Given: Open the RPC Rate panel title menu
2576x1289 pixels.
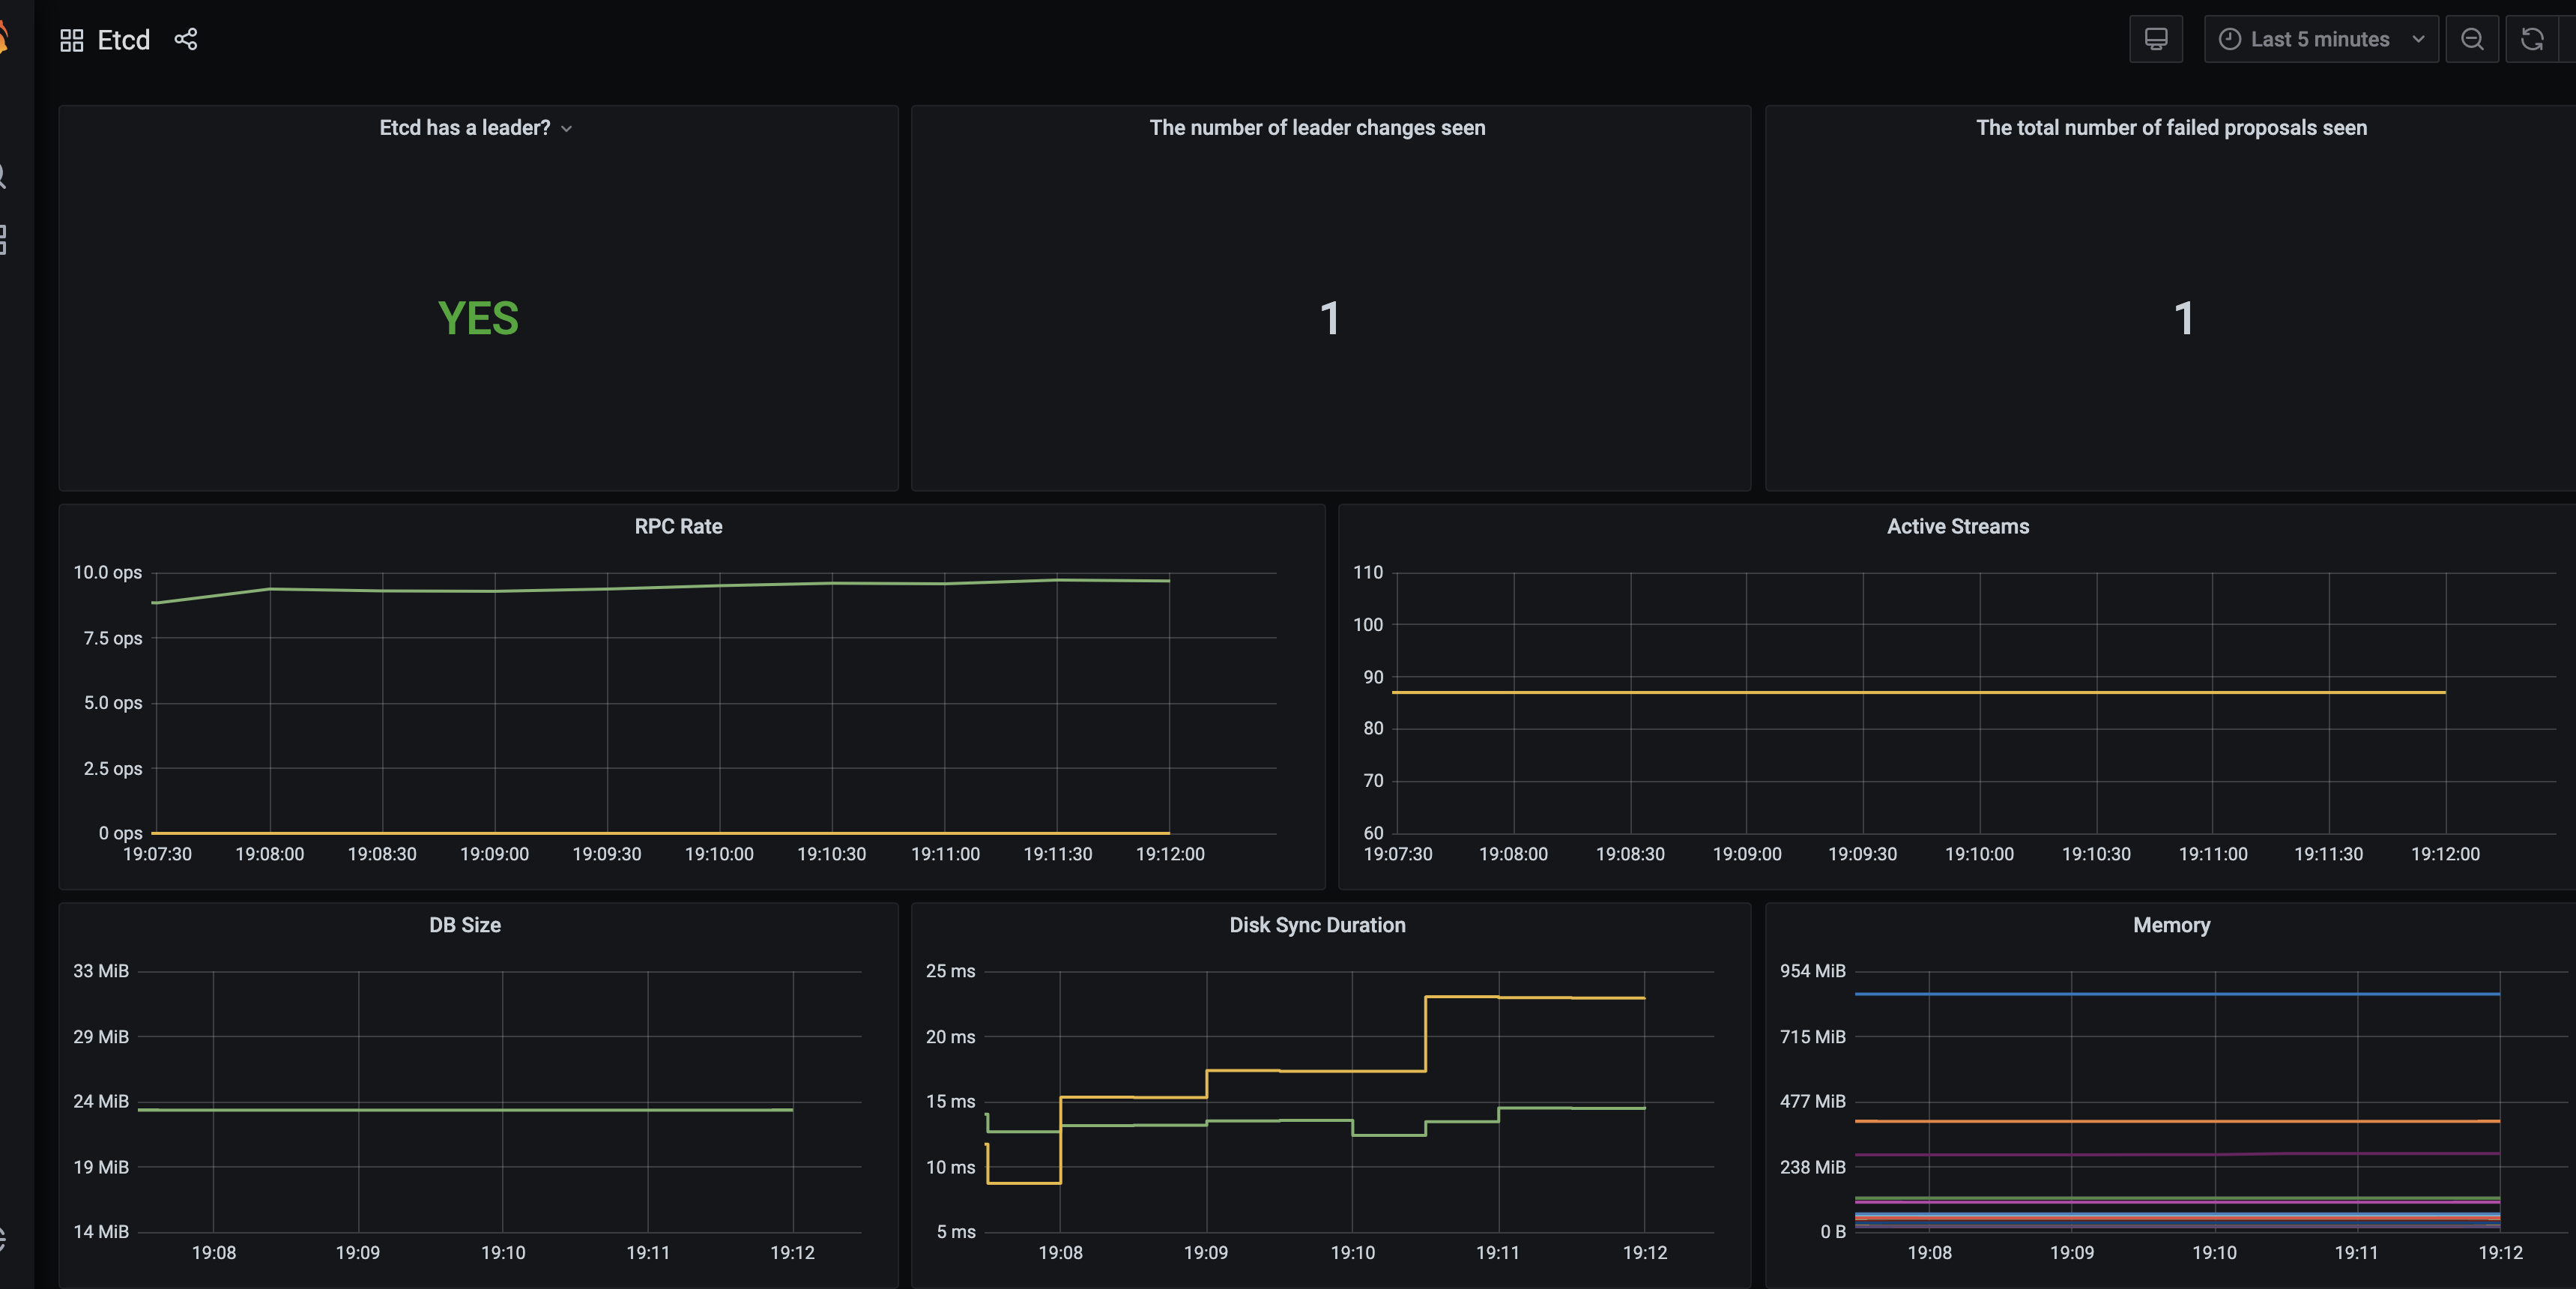Looking at the screenshot, I should (678, 526).
